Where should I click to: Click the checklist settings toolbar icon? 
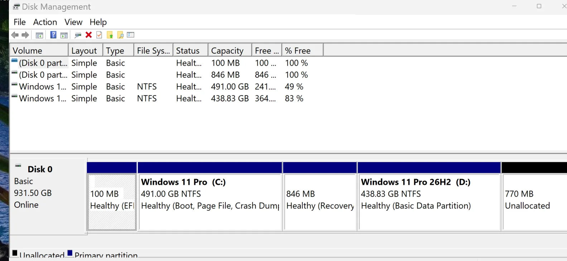(x=131, y=35)
